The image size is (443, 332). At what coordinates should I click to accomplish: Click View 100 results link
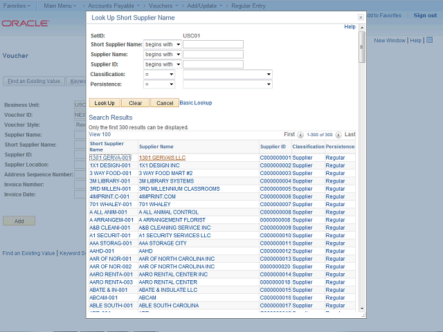tap(99, 134)
